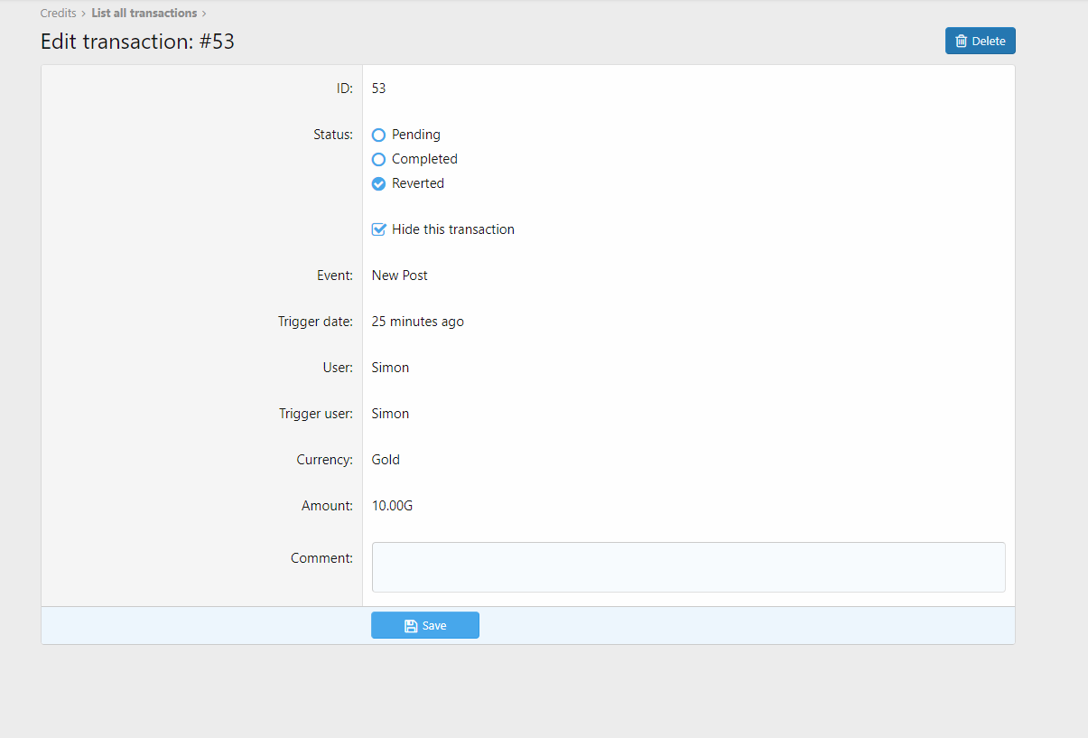Click the chevron after the Credits breadcrumb
This screenshot has height=738, width=1088.
pyautogui.click(x=84, y=14)
